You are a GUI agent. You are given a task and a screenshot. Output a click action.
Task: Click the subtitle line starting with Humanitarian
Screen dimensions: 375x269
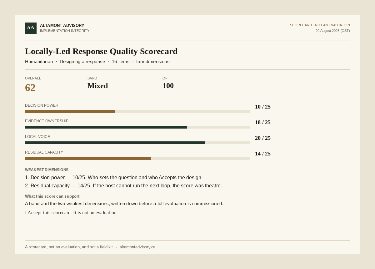click(x=97, y=62)
